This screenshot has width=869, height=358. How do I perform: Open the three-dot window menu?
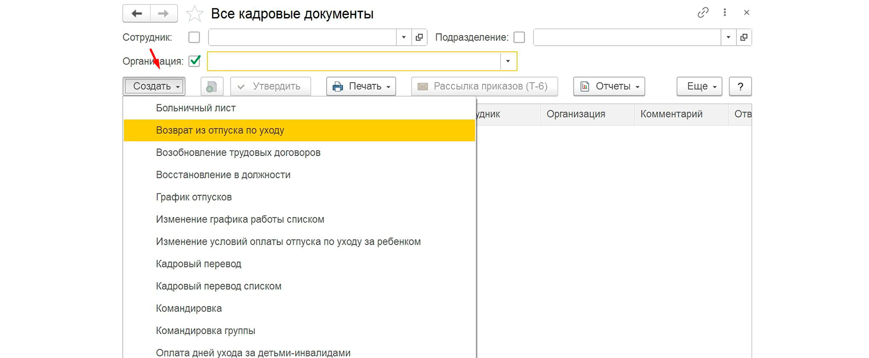coord(725,13)
